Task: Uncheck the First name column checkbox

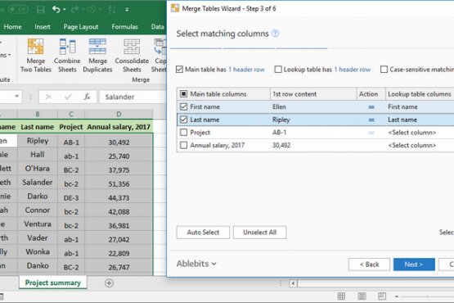Action: [x=183, y=106]
